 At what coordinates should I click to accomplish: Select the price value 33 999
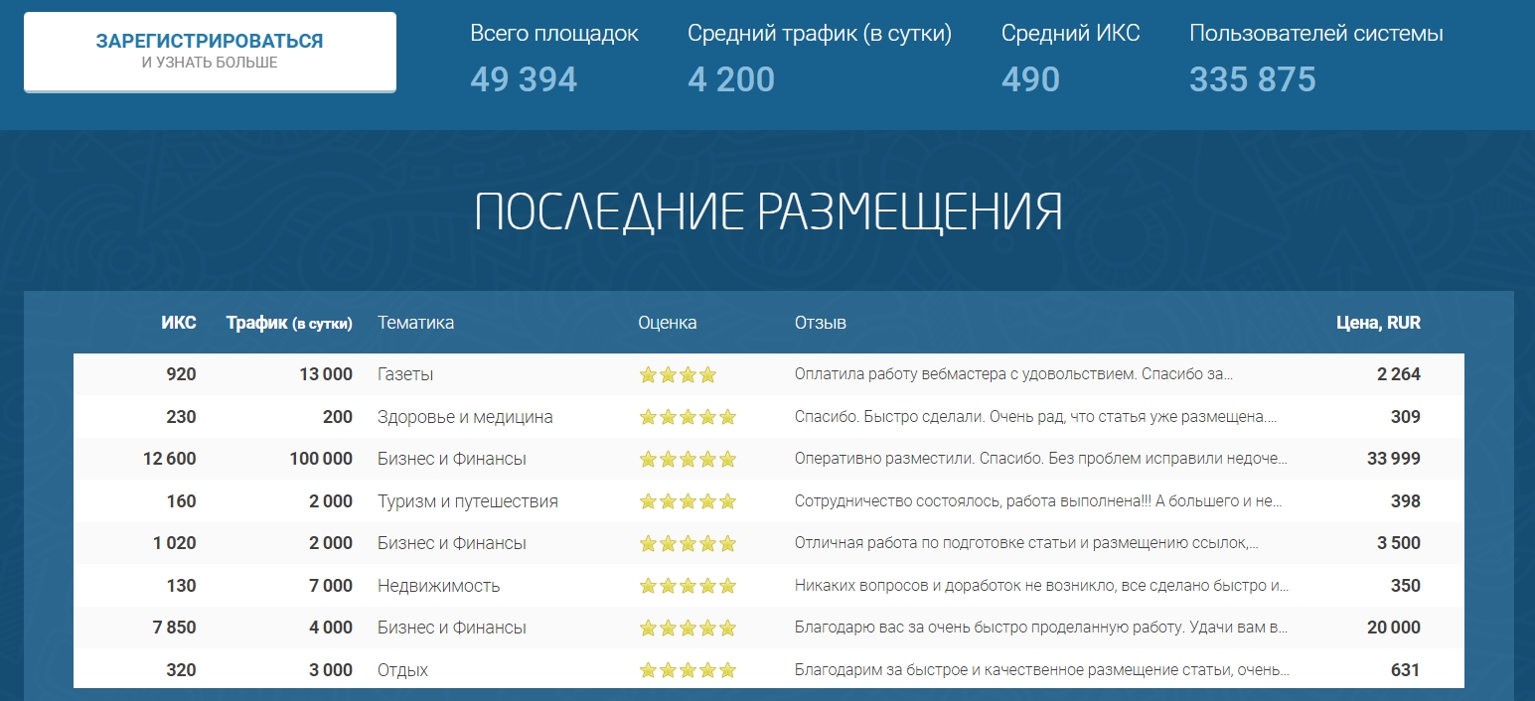click(1394, 459)
